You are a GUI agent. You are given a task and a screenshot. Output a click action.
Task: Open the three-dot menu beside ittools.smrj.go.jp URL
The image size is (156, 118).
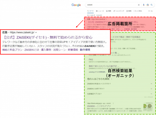[113, 103]
